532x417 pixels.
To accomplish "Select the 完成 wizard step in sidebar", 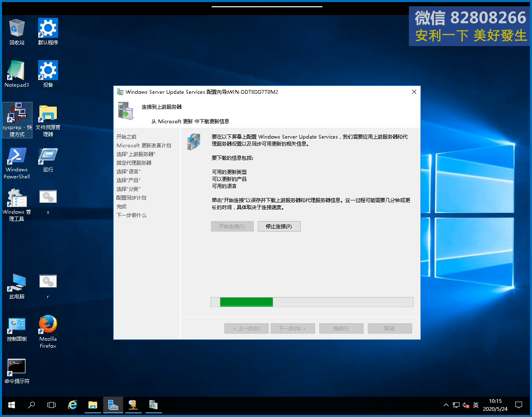I will (x=121, y=206).
